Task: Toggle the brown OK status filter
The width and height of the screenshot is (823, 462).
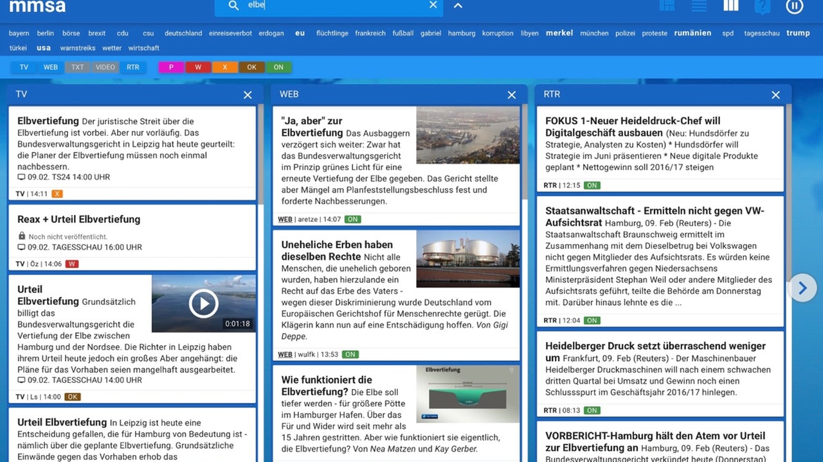Action: 252,67
